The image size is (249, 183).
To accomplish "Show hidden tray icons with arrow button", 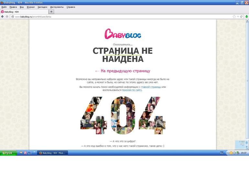I will [x=227, y=153].
